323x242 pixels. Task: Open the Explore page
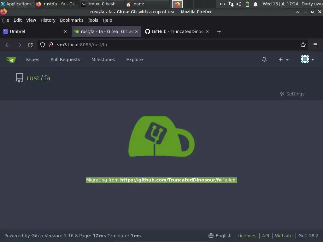(134, 60)
